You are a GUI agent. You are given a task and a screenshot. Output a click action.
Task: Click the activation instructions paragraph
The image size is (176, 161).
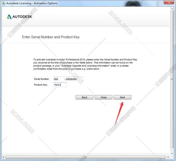click(x=85, y=64)
